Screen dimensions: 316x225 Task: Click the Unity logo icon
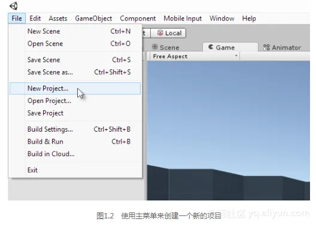(14, 6)
